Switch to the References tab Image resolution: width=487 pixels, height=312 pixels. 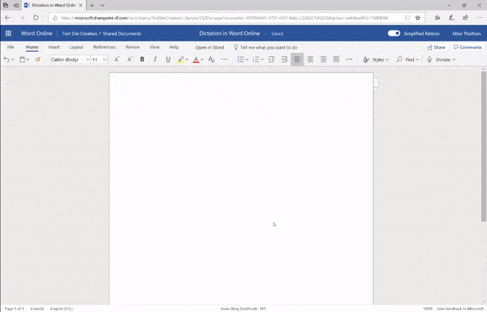click(104, 47)
